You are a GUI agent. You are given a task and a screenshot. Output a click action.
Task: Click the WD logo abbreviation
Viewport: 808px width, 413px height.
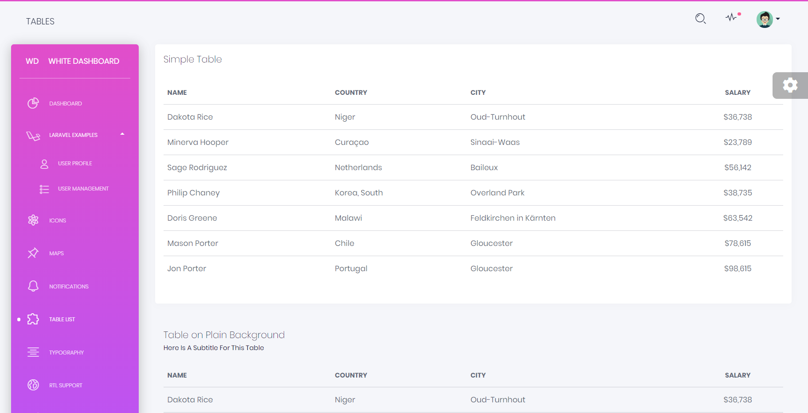click(32, 61)
